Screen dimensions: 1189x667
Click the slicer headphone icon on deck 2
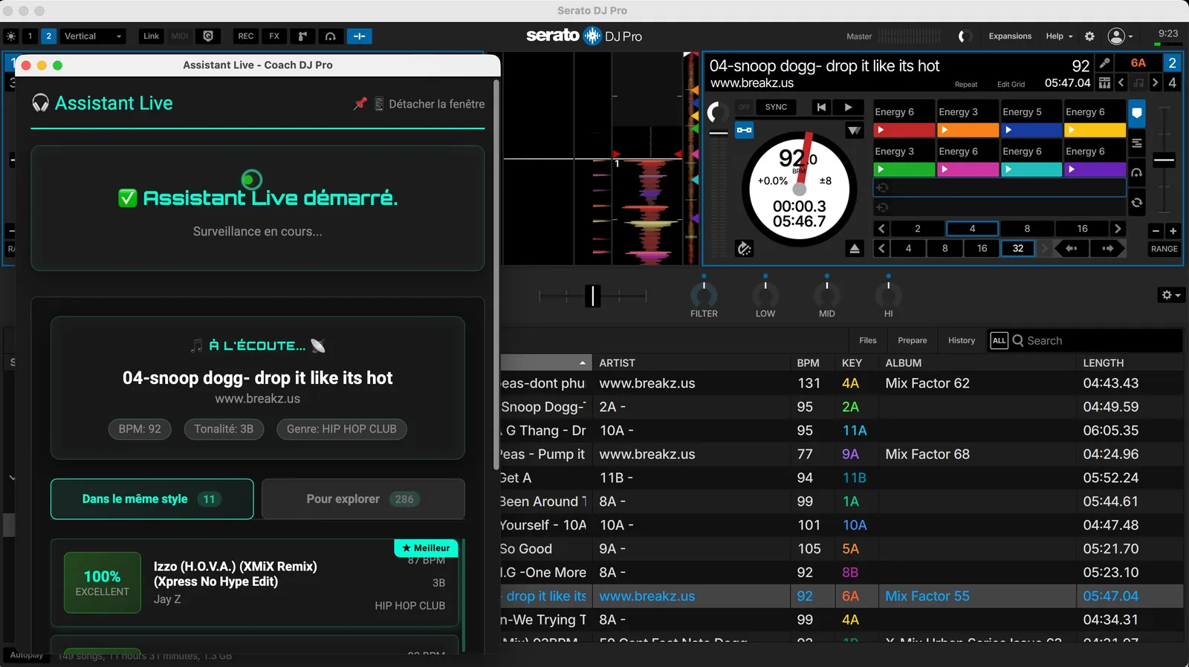[x=1136, y=172]
